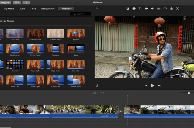Select the Puzzle Right transition

click(76, 80)
